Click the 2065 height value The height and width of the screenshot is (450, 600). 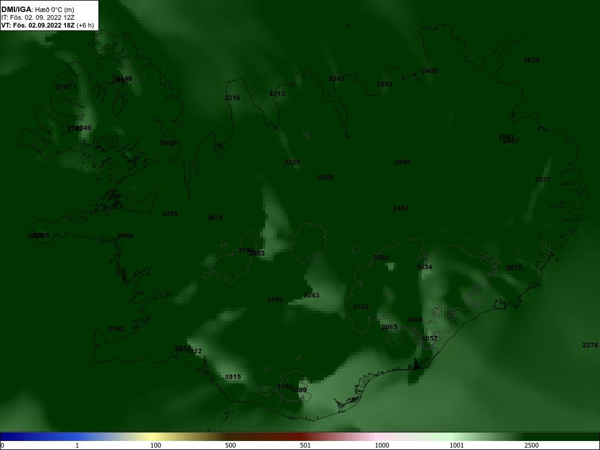[x=389, y=327]
